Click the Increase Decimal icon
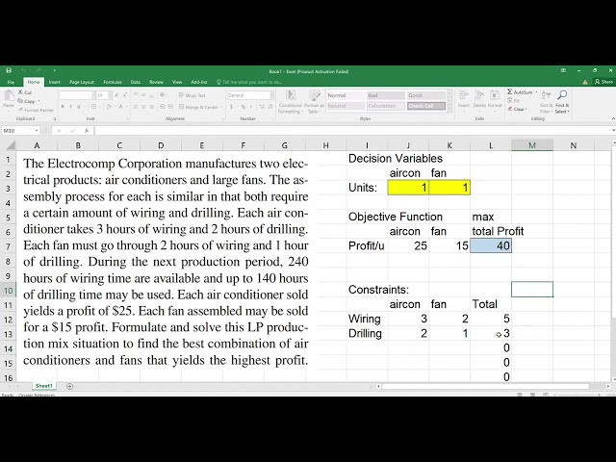Viewport: 616px width, 462px height. [262, 107]
